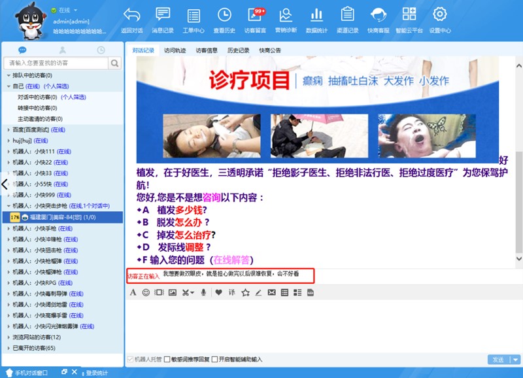Screen dimensions: 523x378
Task: Click the 请输入您要查找的访客 search field
Action: (x=56, y=63)
